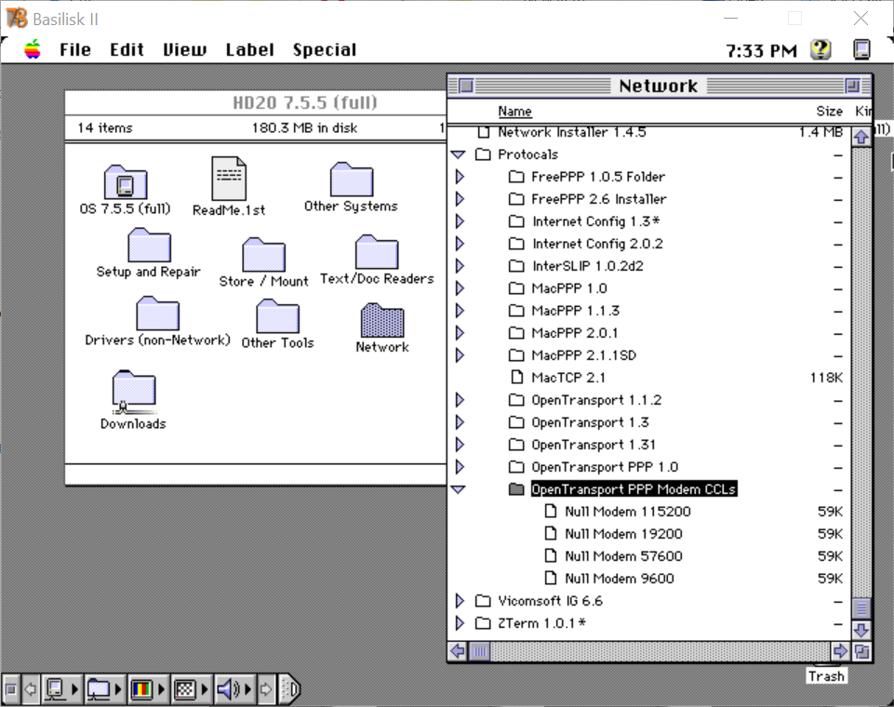Open the File menu

(75, 49)
